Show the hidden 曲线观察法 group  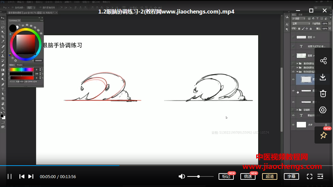coord(293,67)
